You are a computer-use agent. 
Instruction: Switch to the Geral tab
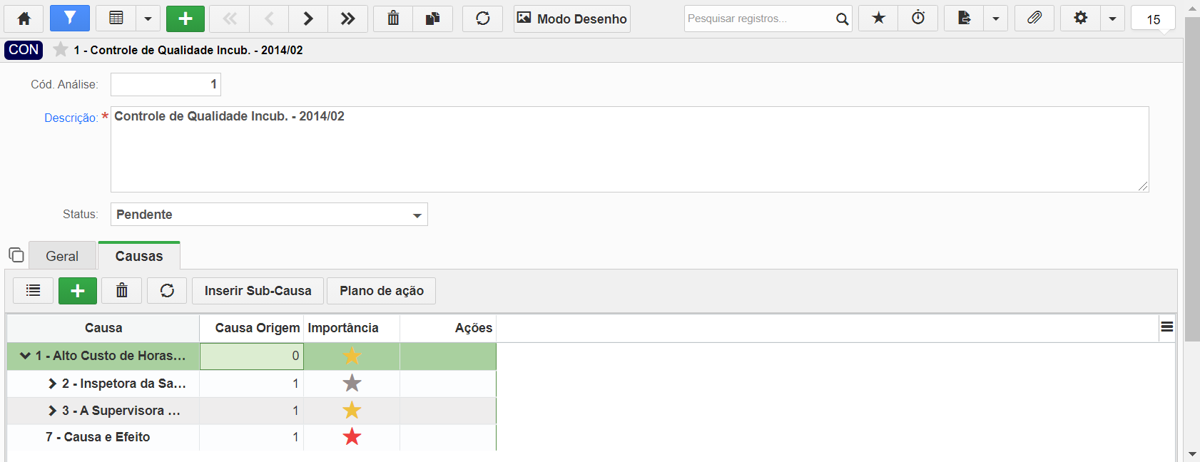click(x=62, y=256)
